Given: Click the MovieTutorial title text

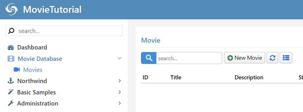Looking at the screenshot, I should coord(52,9).
